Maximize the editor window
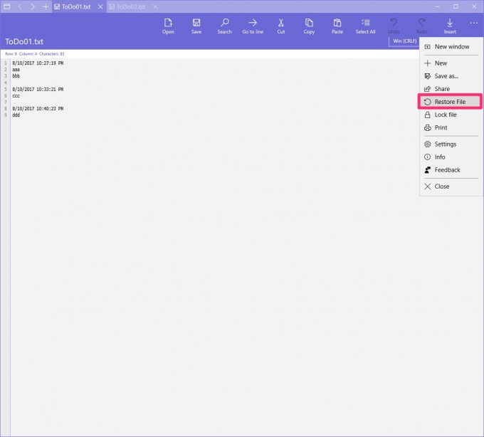484x437 pixels. click(456, 6)
